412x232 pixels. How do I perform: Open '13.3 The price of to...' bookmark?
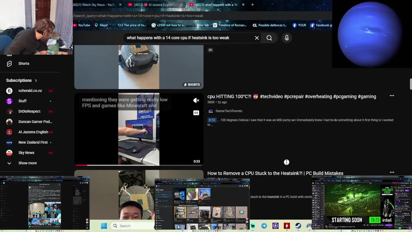click(x=129, y=25)
